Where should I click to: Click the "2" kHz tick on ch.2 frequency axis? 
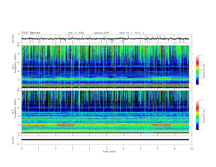(x=19, y=125)
